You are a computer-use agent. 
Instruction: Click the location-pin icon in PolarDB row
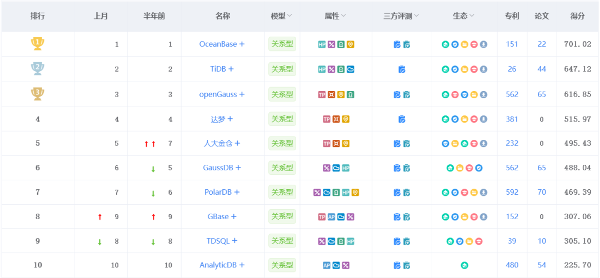click(355, 193)
